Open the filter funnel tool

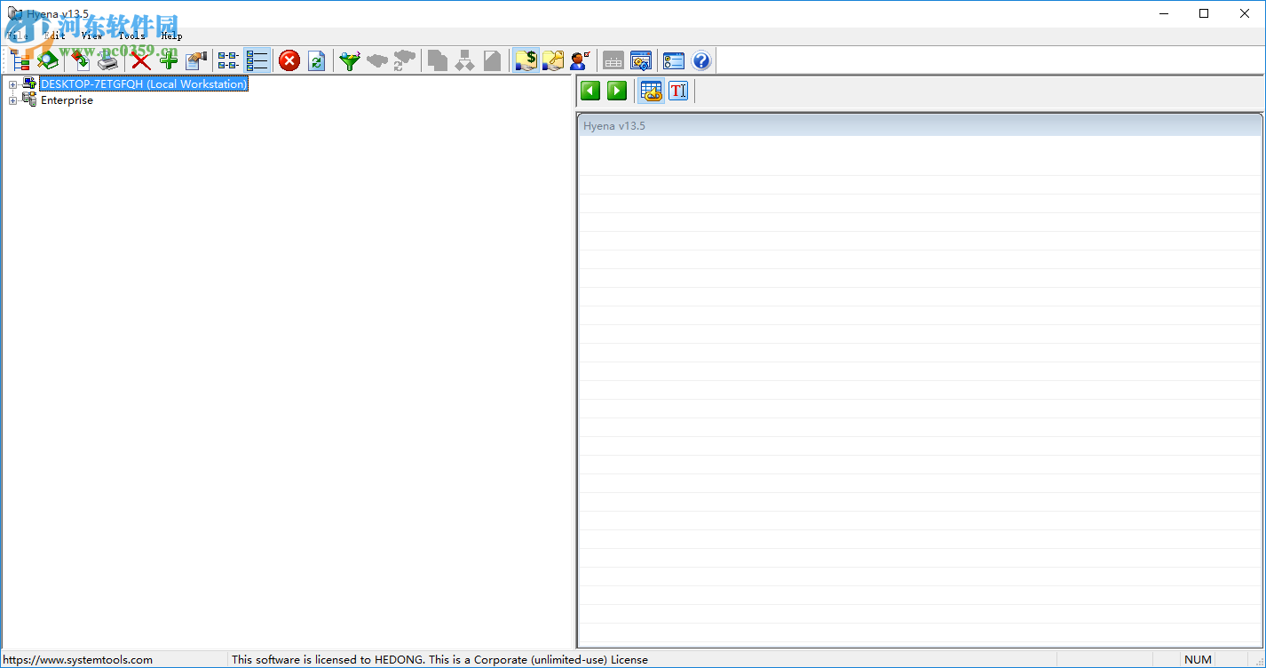coord(349,60)
